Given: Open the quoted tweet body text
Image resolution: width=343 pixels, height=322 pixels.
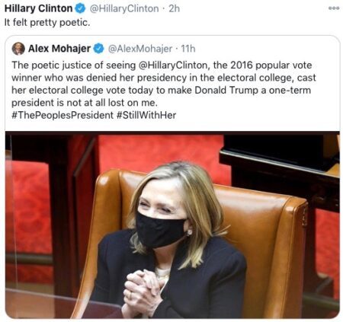Looking at the screenshot, I should click(164, 90).
